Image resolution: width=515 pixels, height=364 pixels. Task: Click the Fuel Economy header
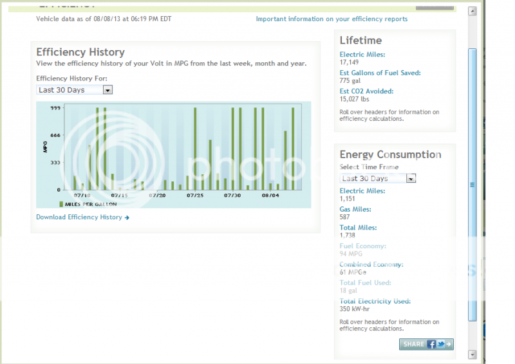click(363, 246)
